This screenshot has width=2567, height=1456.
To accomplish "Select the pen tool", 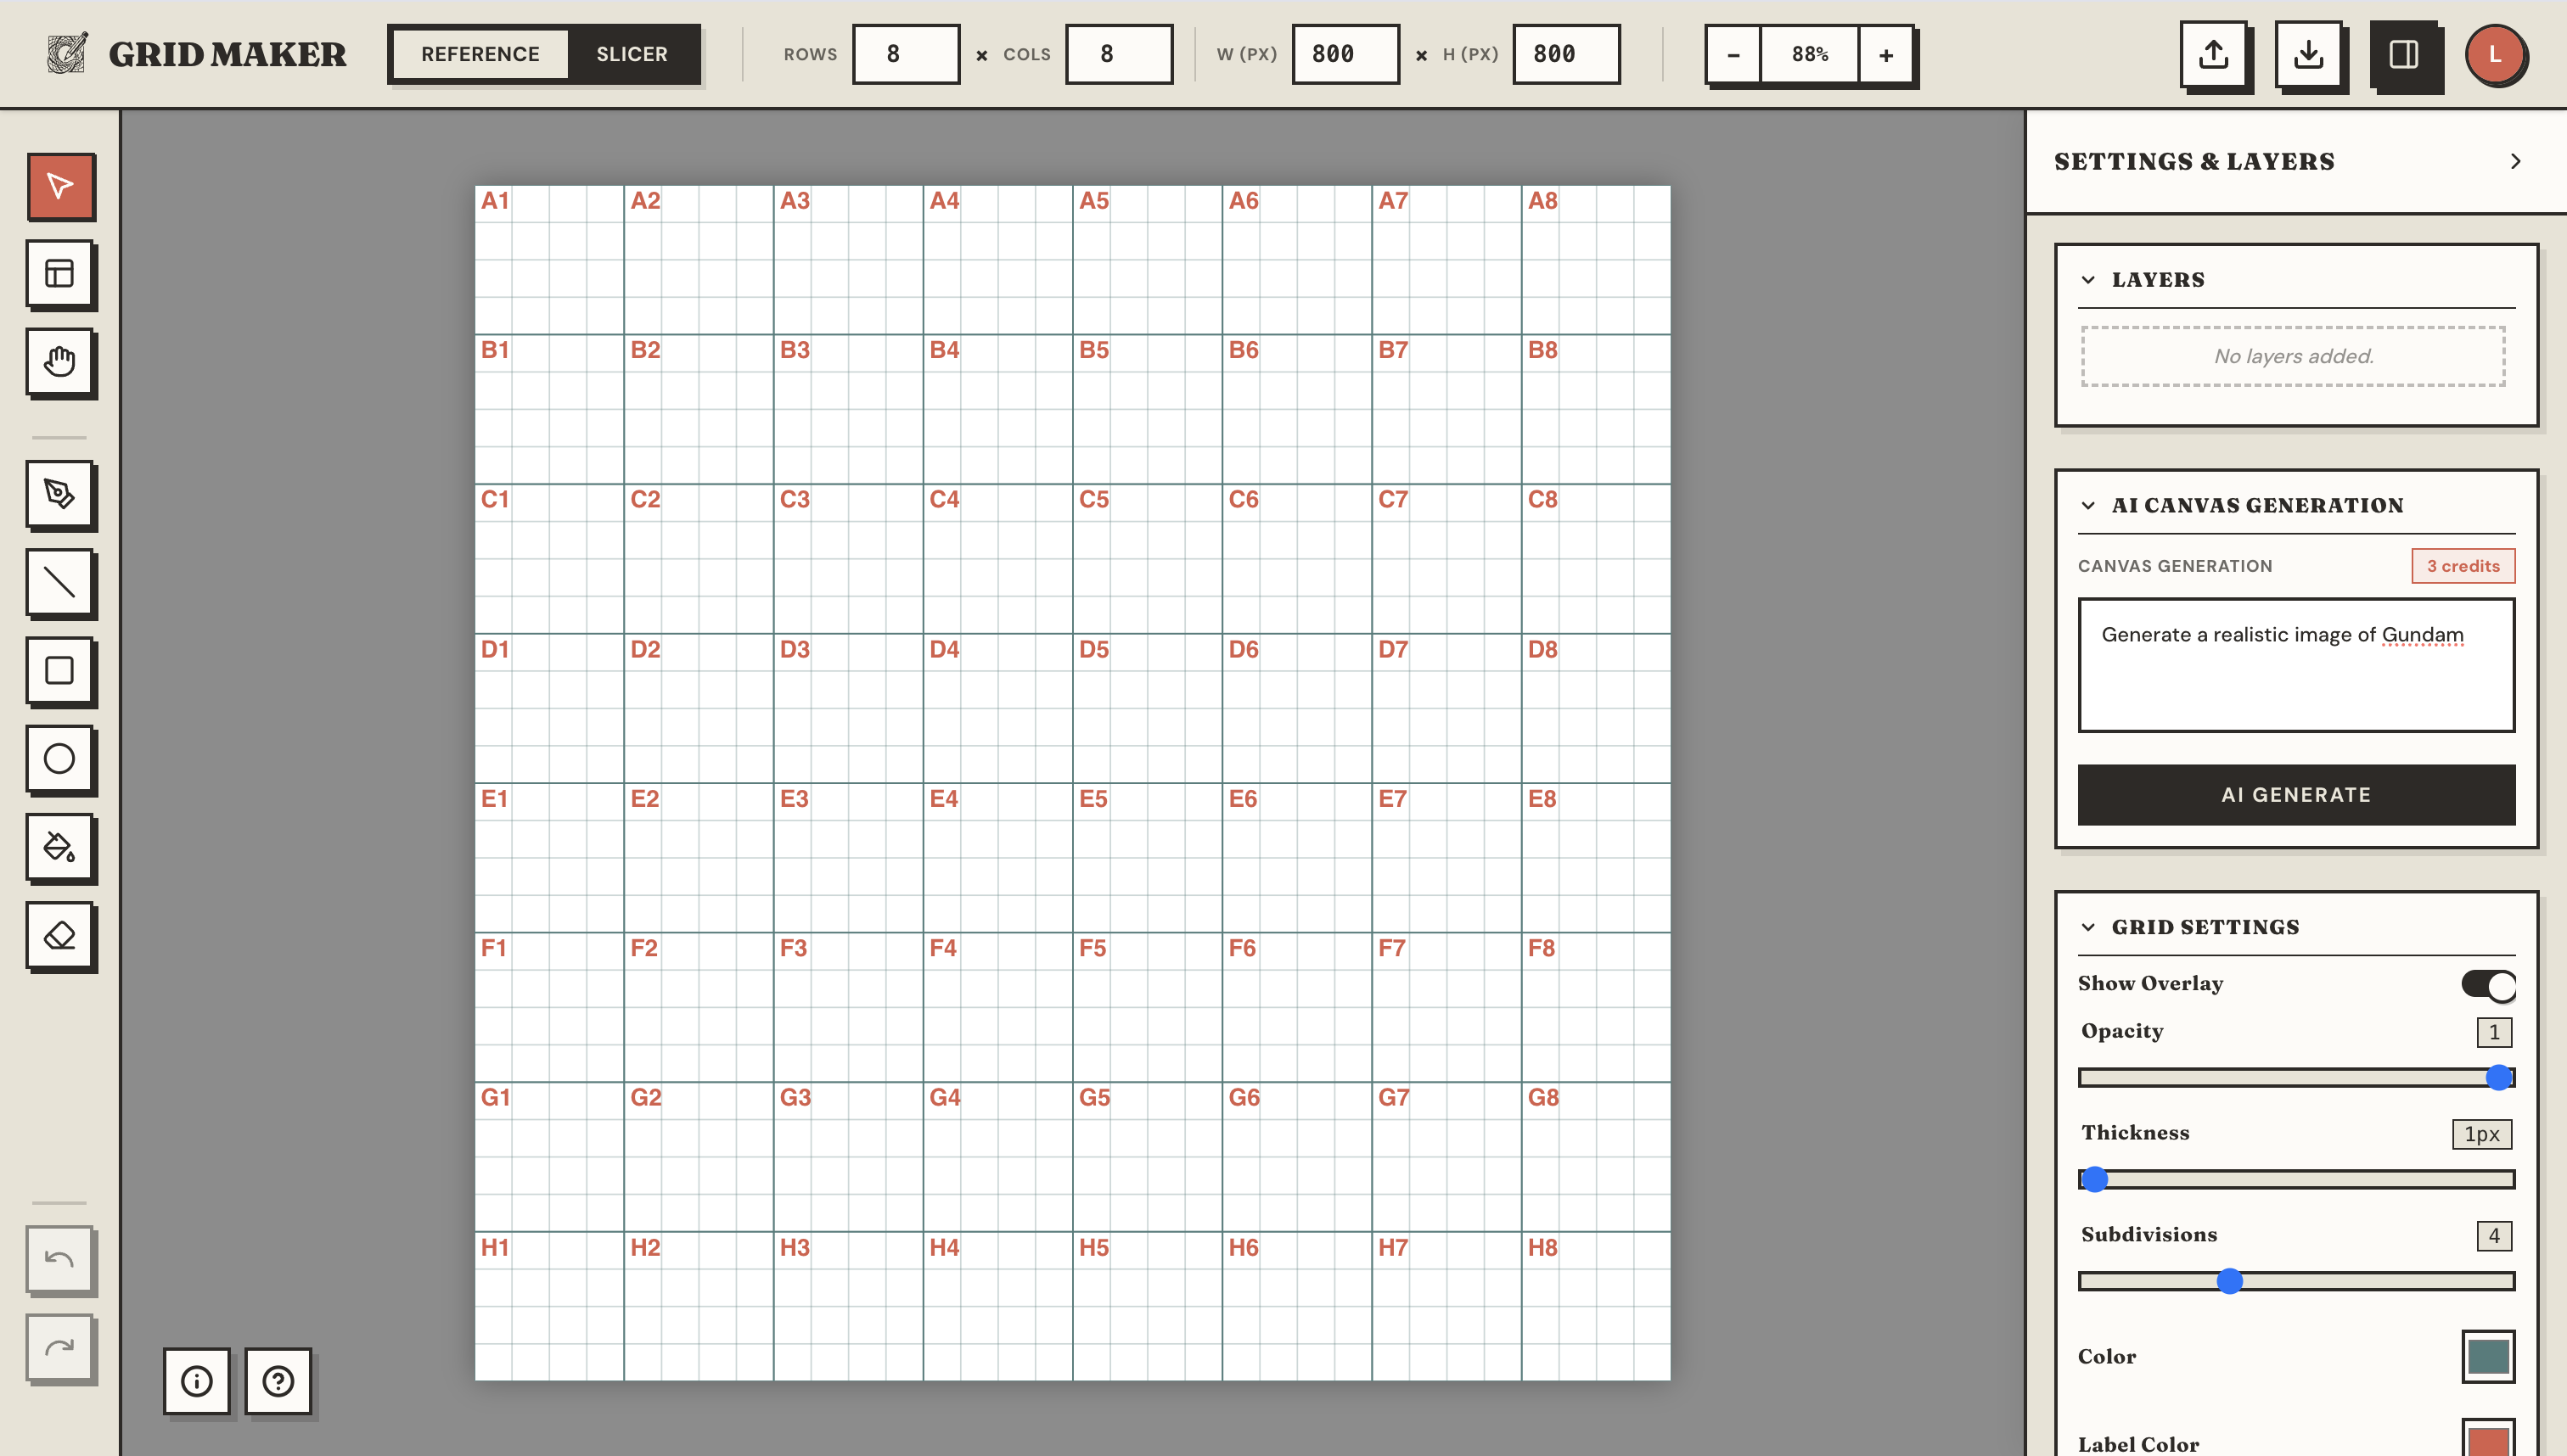I will 60,495.
